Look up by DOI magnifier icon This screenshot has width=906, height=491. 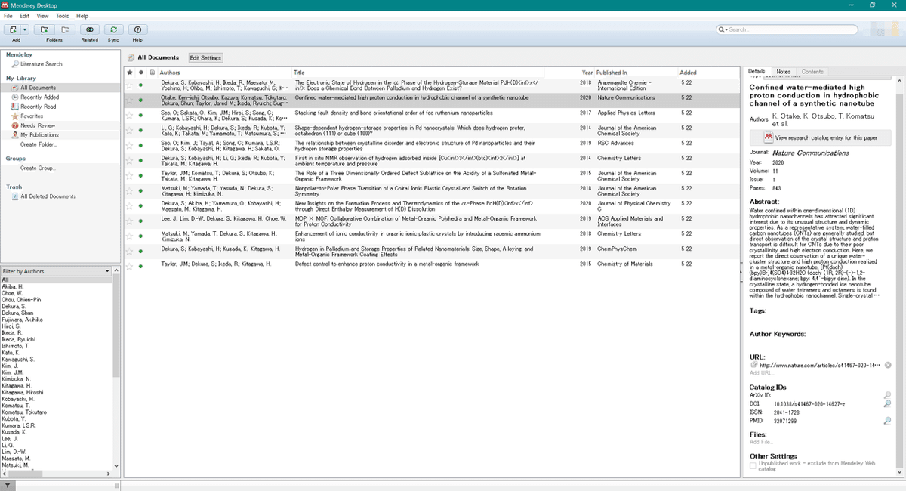click(888, 404)
